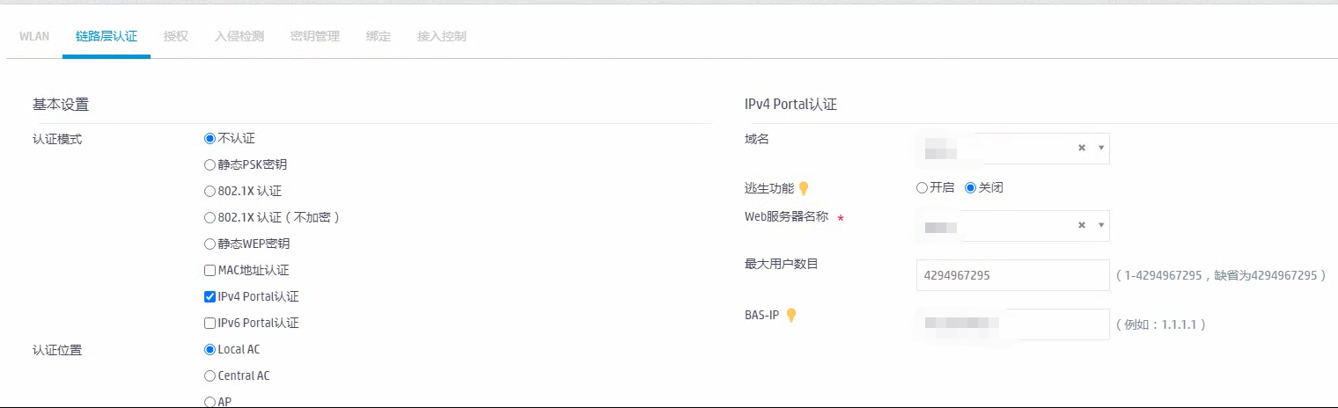This screenshot has width=1338, height=408.
Task: Clear the Web服务器名称 selection with x icon
Action: coord(1082,226)
